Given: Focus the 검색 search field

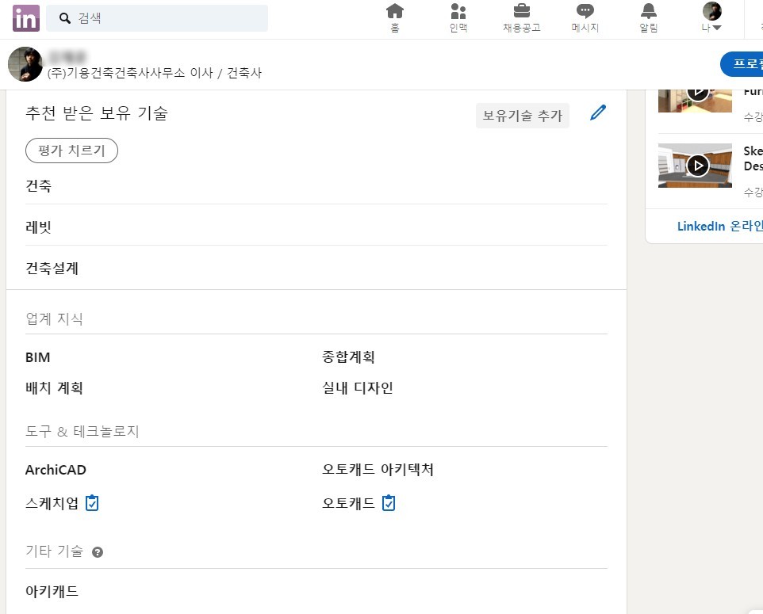Looking at the screenshot, I should (x=157, y=18).
